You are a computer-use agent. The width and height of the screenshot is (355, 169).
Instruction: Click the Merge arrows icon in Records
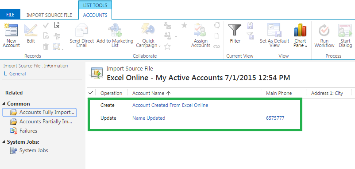tap(57, 36)
